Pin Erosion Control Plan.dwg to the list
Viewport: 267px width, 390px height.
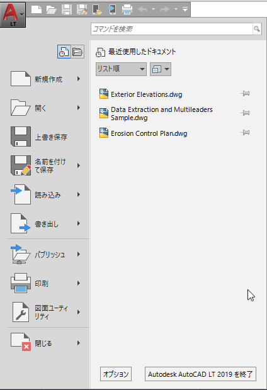click(x=245, y=132)
